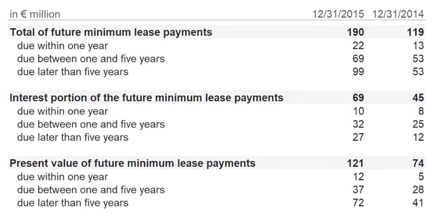Click the '12/31/2015' column header
435x219 pixels.
pos(338,14)
